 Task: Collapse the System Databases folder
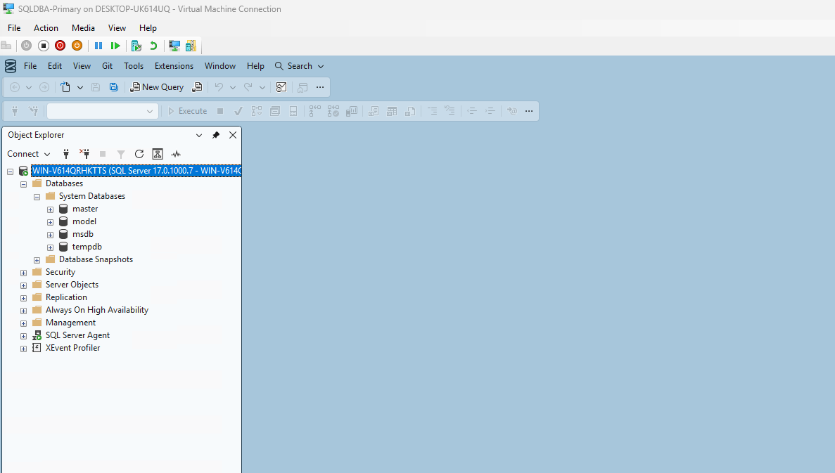tap(37, 197)
